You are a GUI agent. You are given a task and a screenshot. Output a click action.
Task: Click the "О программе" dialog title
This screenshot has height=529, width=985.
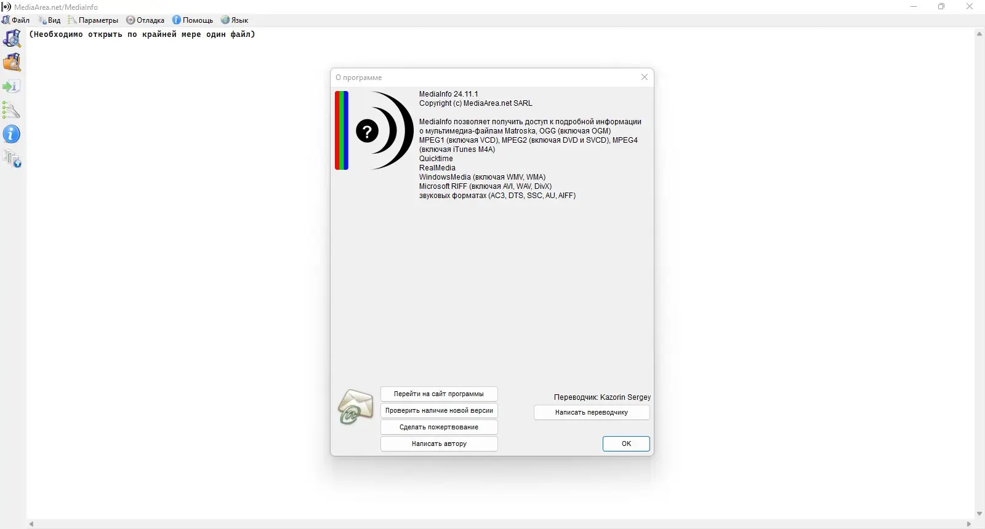[x=359, y=78]
